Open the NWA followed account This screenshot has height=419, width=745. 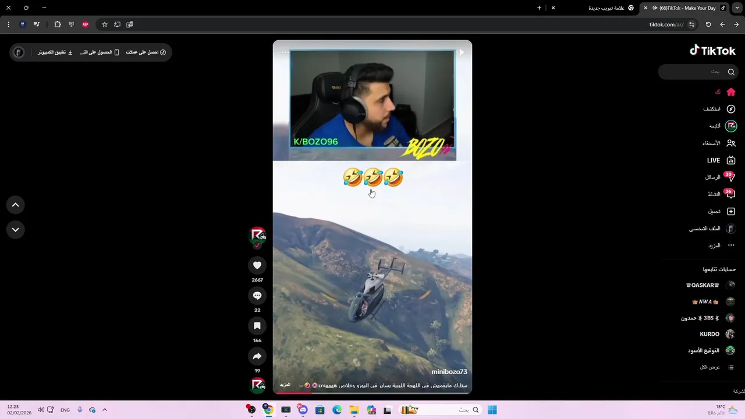(713, 301)
